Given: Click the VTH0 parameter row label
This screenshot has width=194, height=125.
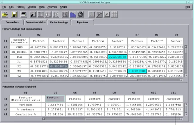Looking at the screenshot, I should (x=19, y=47).
